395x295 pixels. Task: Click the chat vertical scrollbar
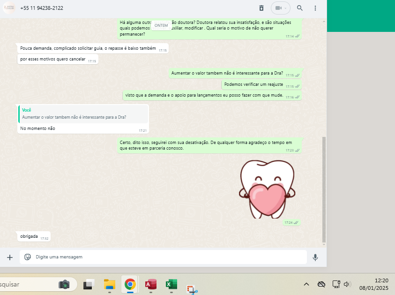click(x=323, y=188)
